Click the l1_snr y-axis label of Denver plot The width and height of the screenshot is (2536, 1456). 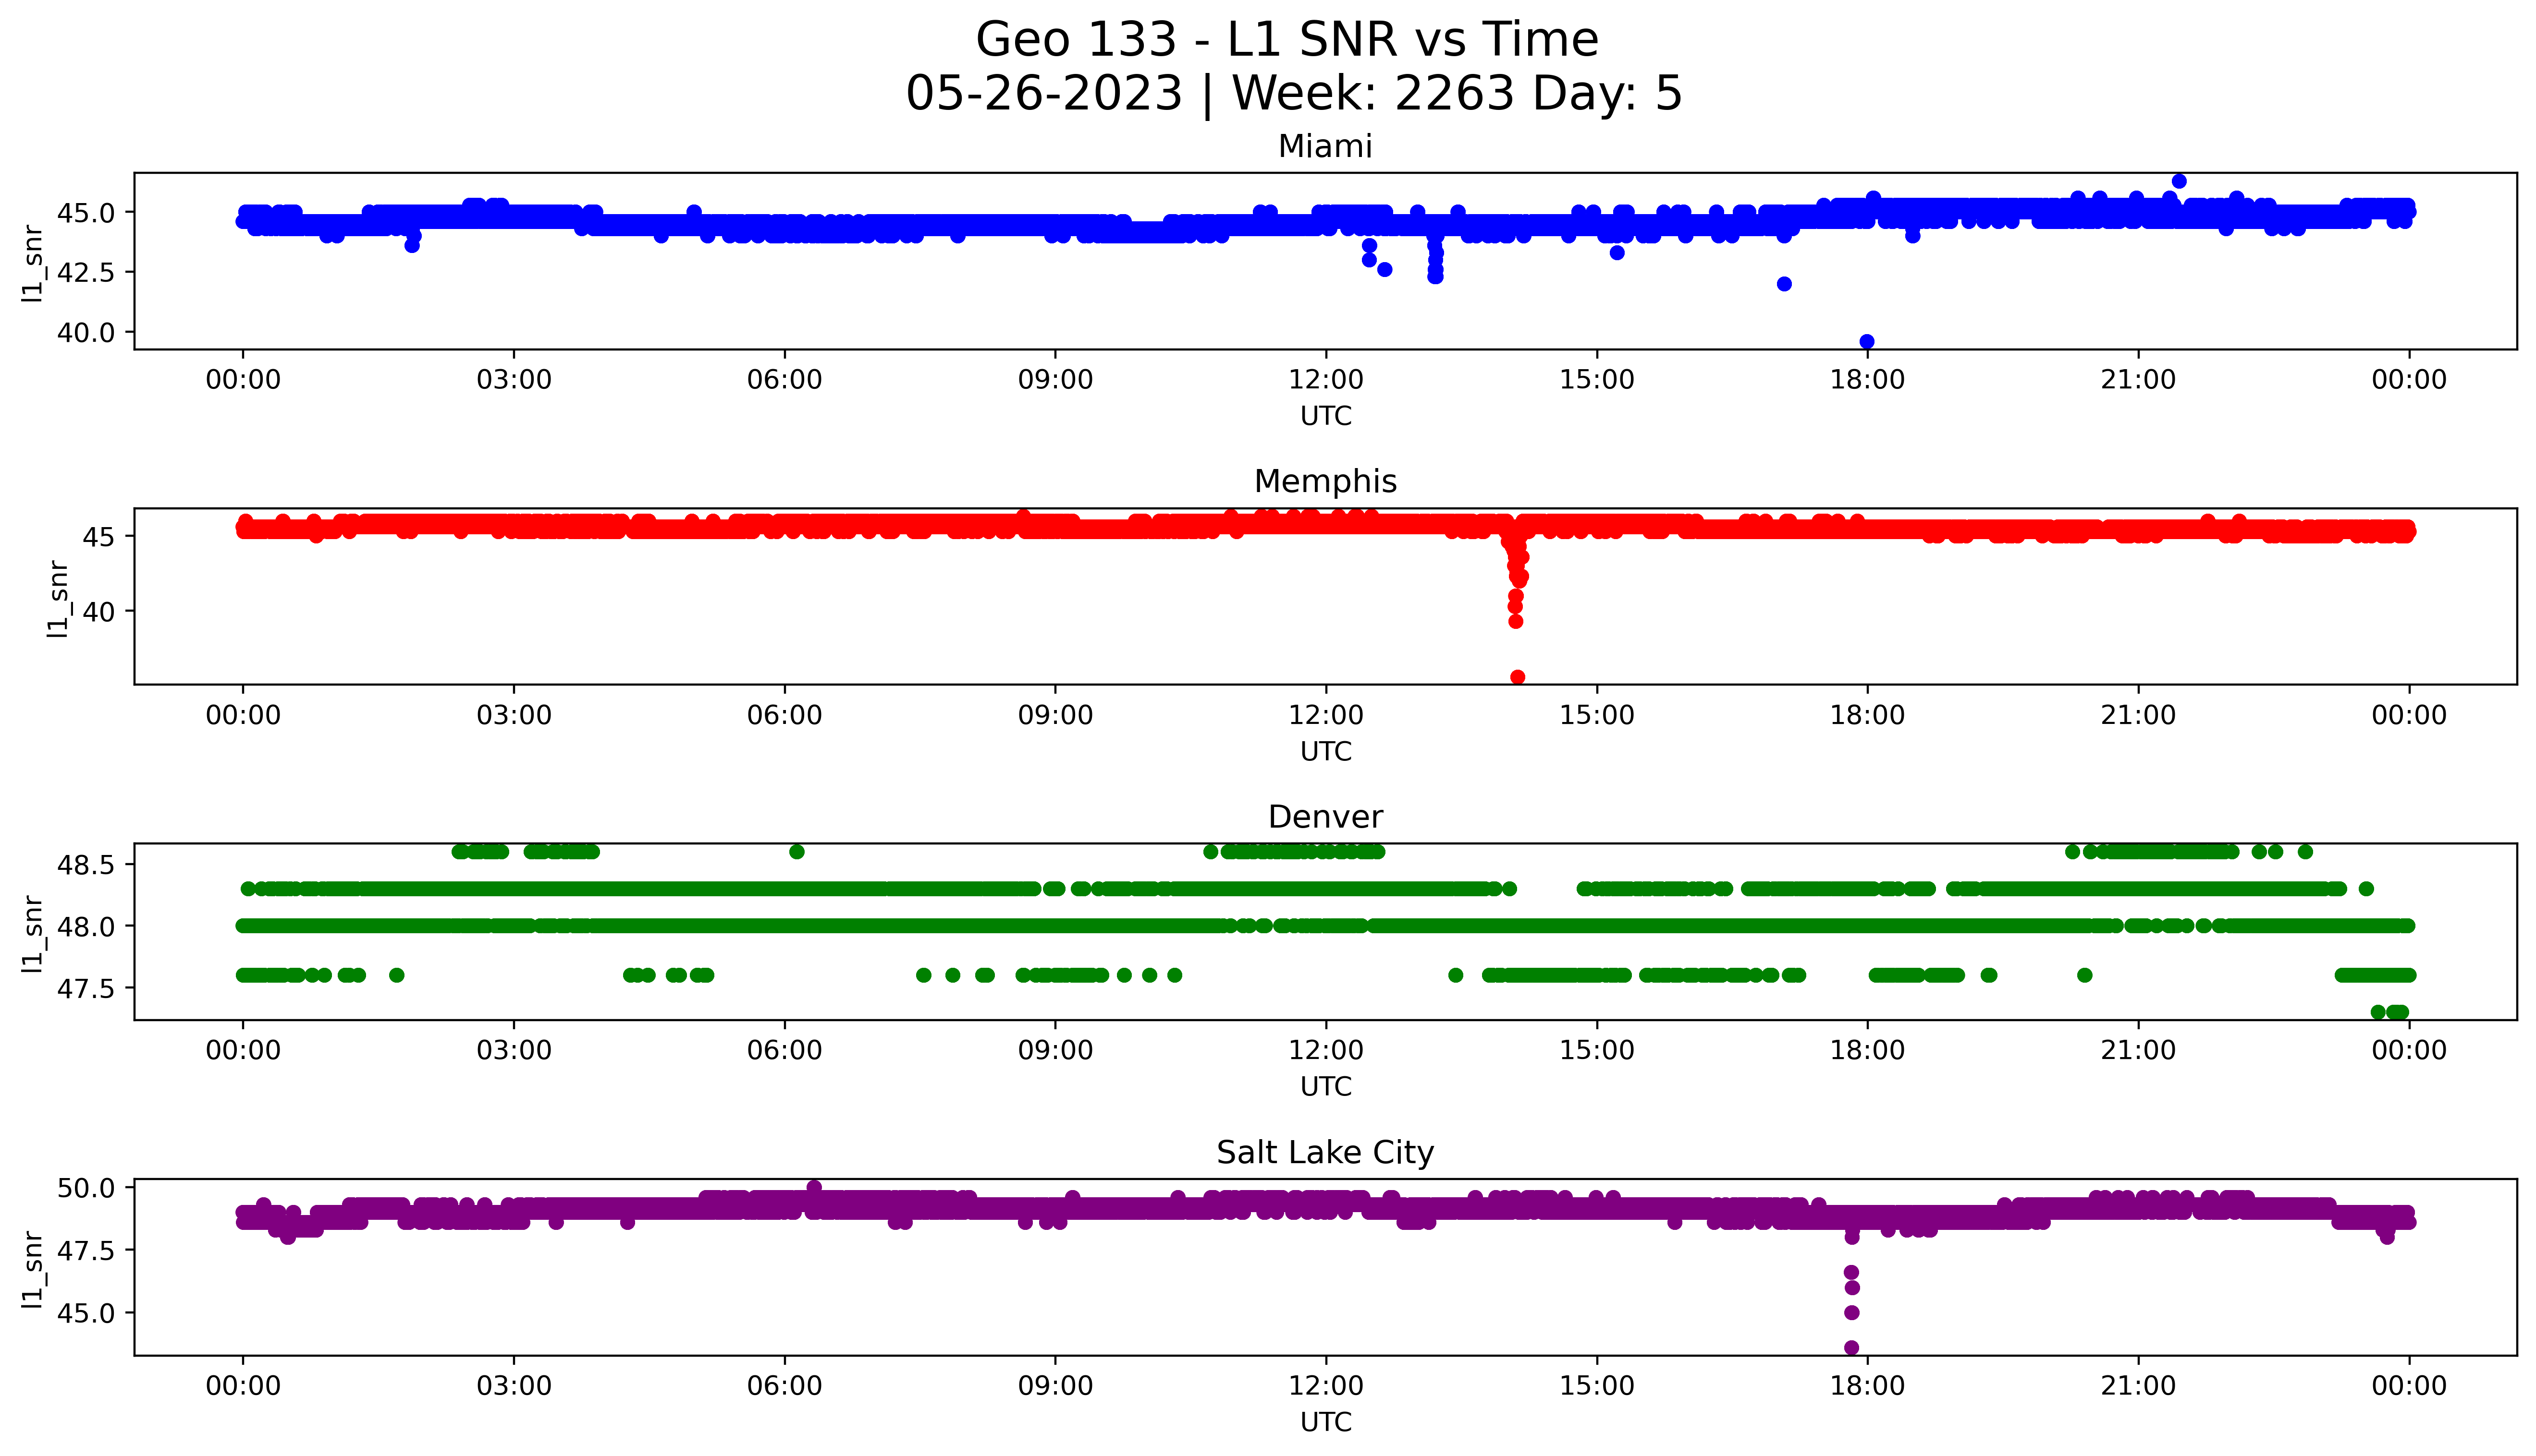(x=33, y=934)
